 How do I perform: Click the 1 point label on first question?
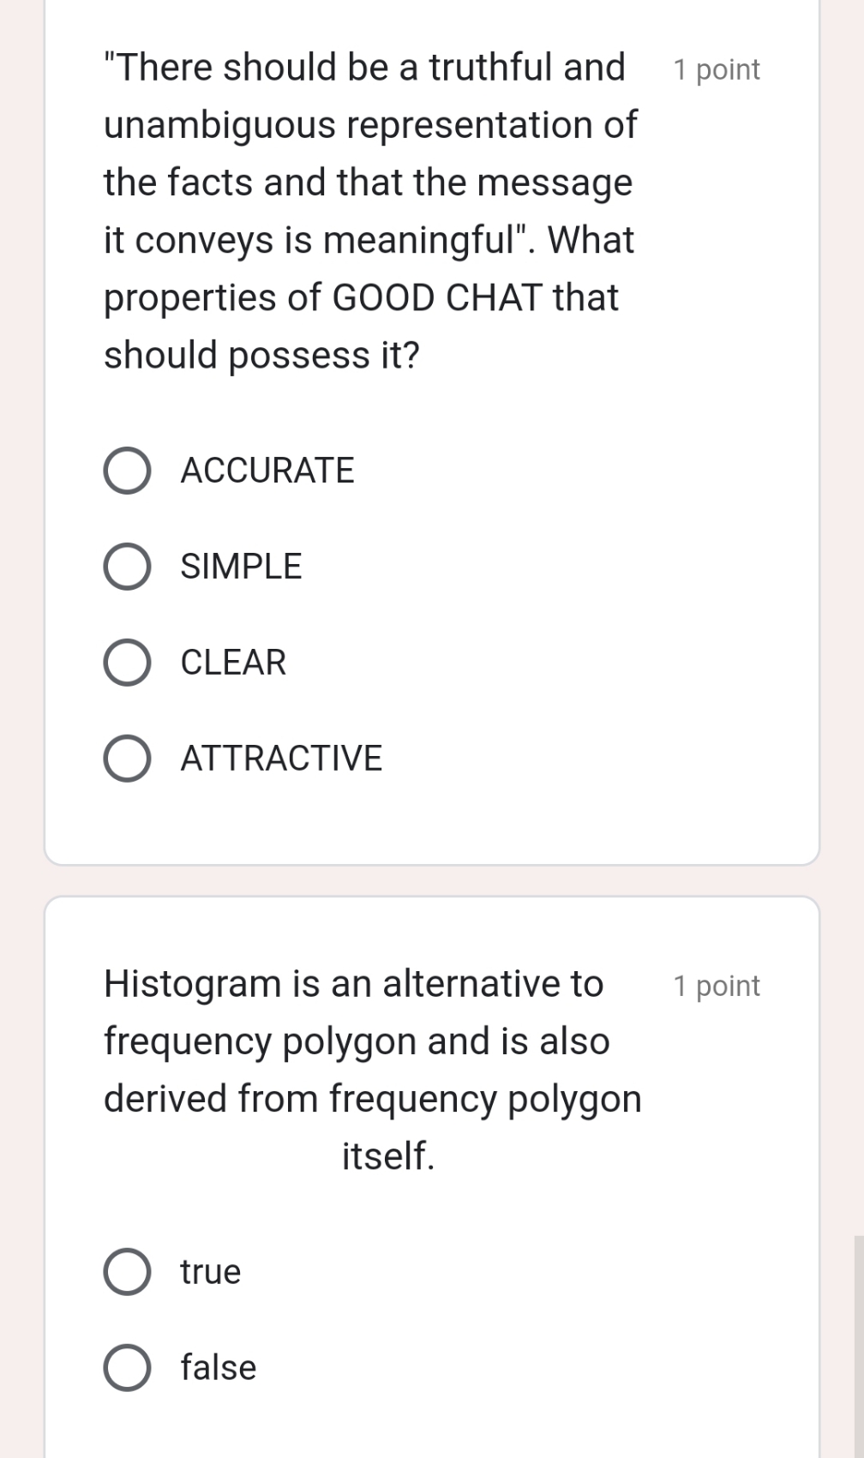(717, 69)
